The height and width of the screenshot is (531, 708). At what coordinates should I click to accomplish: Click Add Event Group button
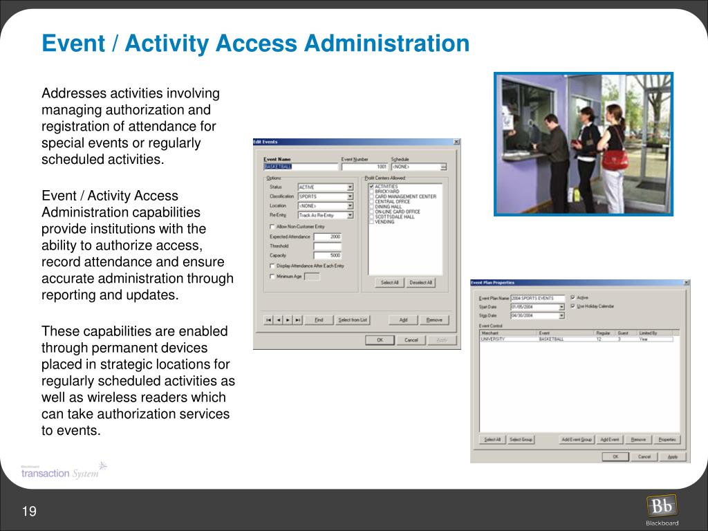(576, 439)
